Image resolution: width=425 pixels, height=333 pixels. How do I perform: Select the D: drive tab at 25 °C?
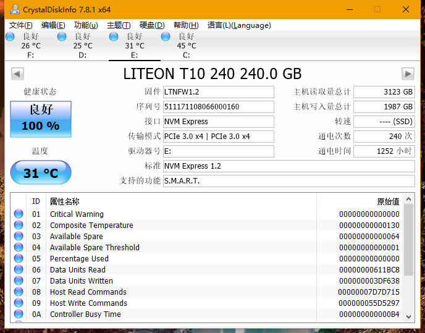pos(83,46)
